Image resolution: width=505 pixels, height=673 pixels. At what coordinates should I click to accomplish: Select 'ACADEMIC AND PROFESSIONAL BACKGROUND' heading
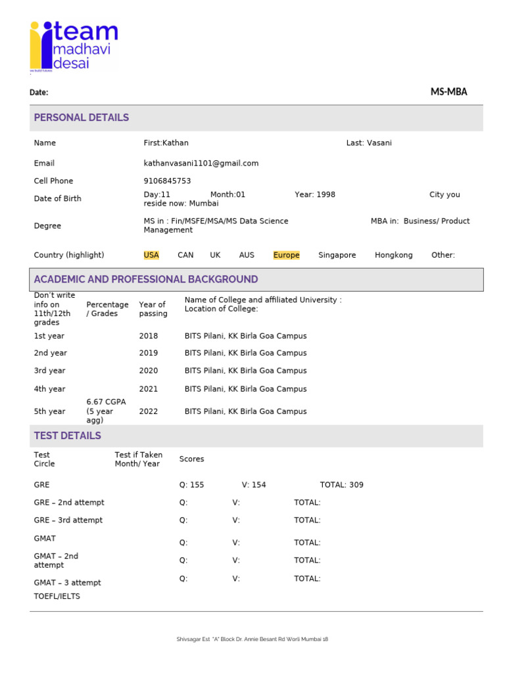(146, 279)
